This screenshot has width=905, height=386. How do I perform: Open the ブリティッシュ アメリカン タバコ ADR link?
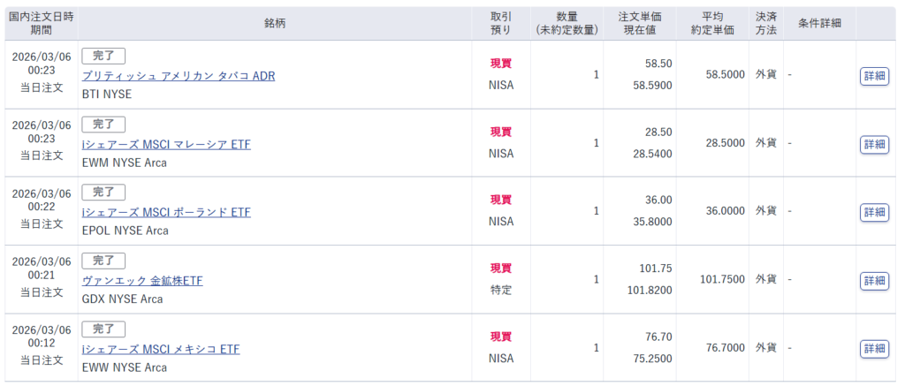(178, 76)
